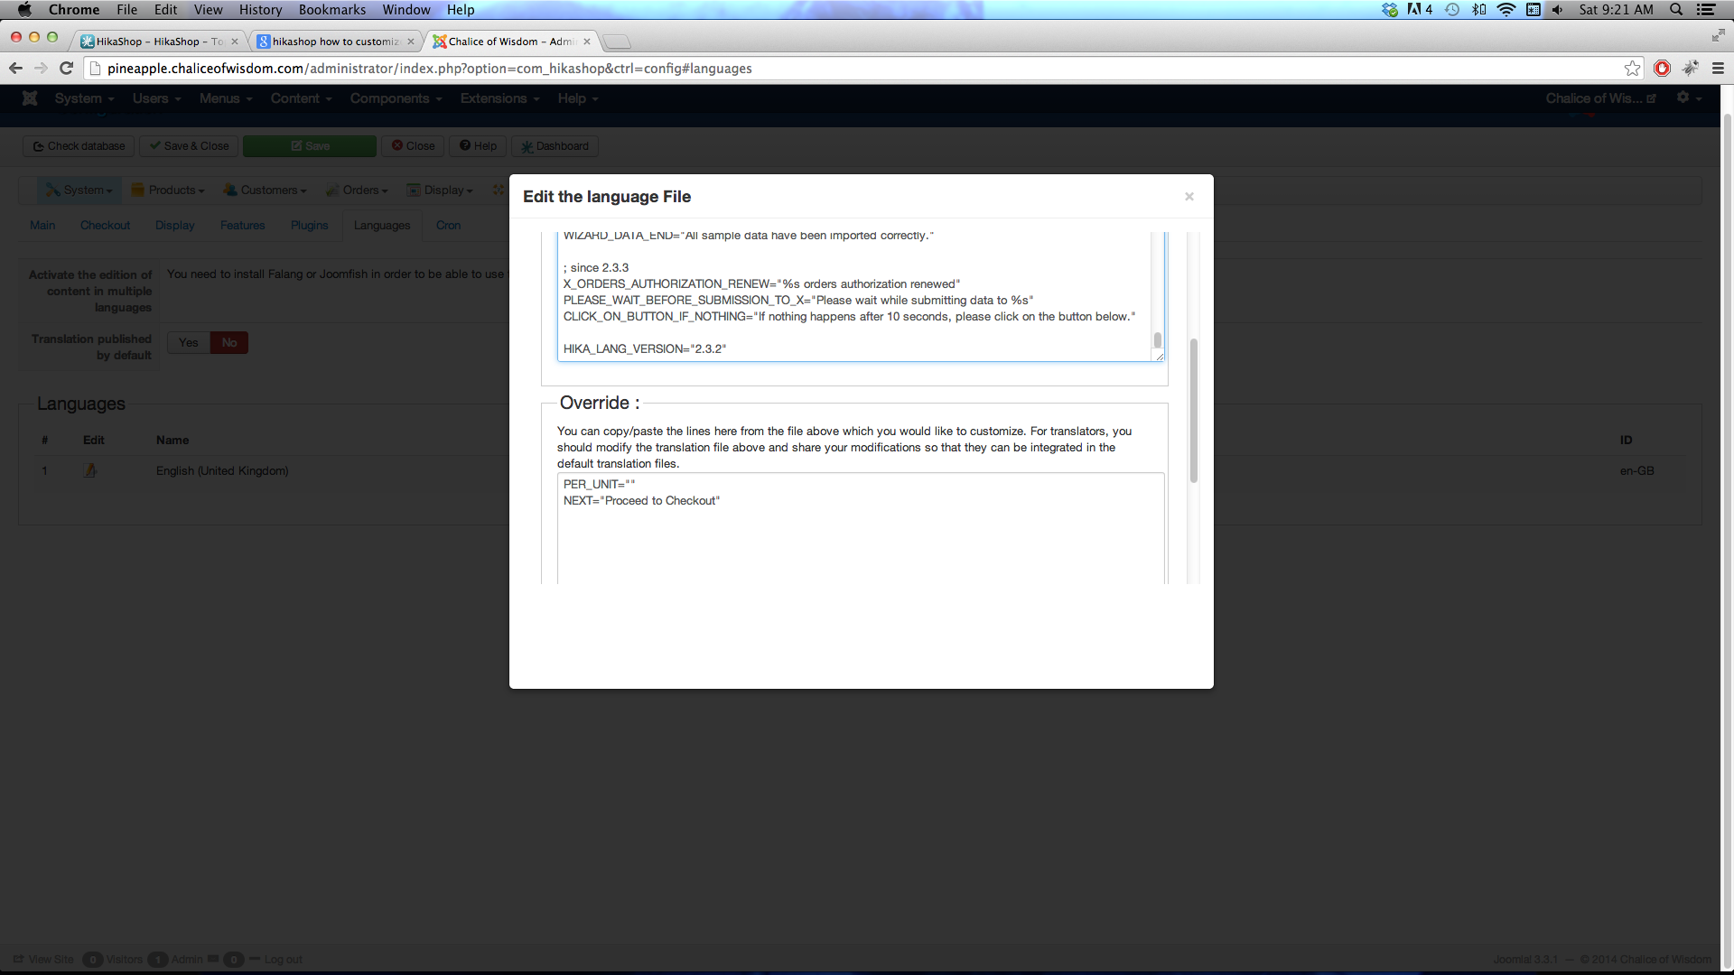Image resolution: width=1734 pixels, height=975 pixels.
Task: Expand the Extensions menu dropdown
Action: click(499, 98)
